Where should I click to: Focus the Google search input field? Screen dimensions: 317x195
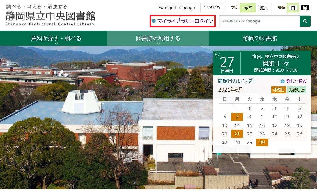pos(260,21)
